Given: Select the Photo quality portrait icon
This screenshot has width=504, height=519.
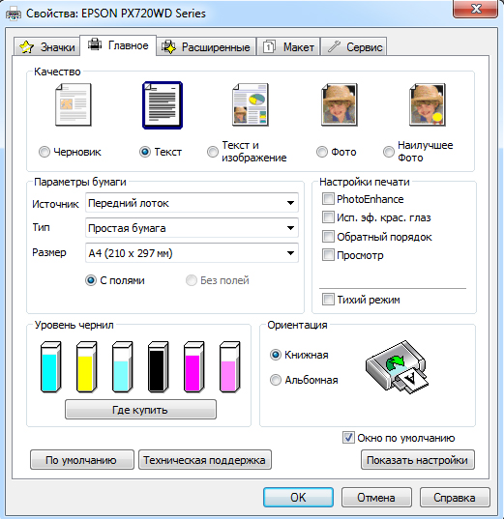Looking at the screenshot, I should pos(340,104).
